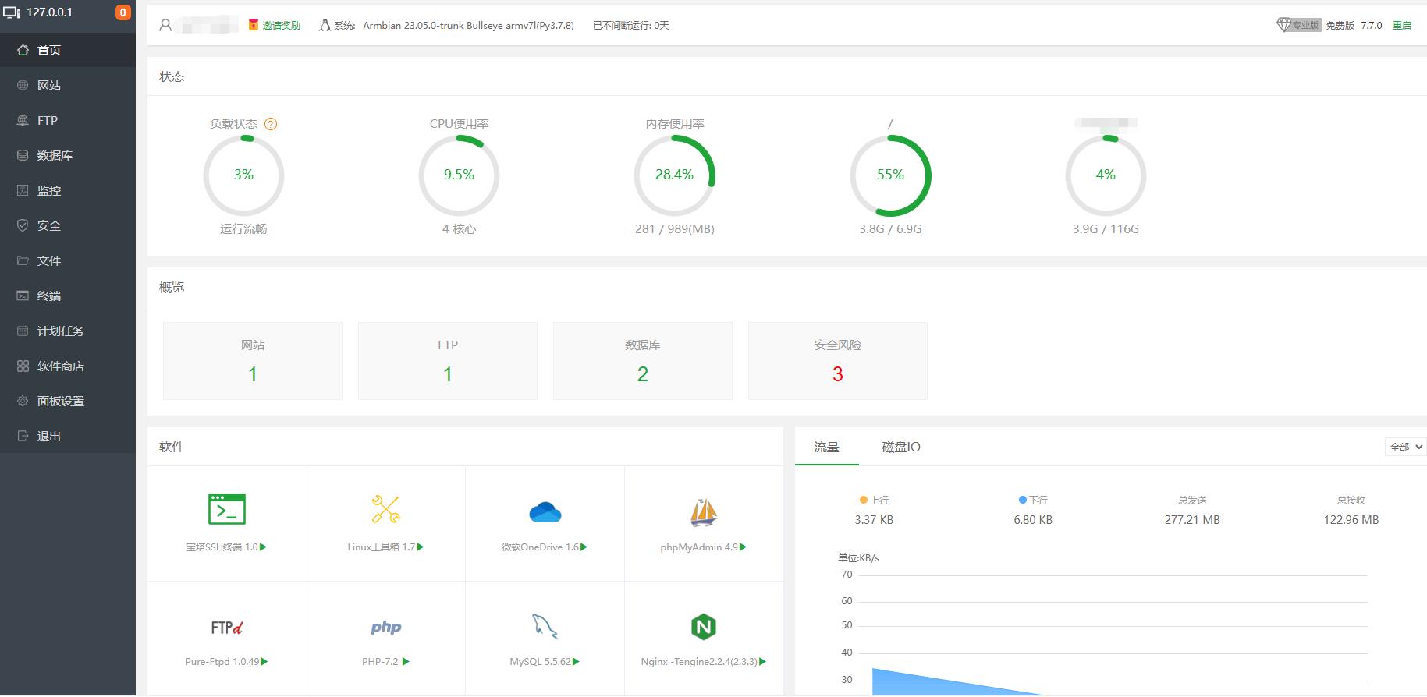
Task: Click the 内存使用率 circular gauge
Action: [x=675, y=175]
